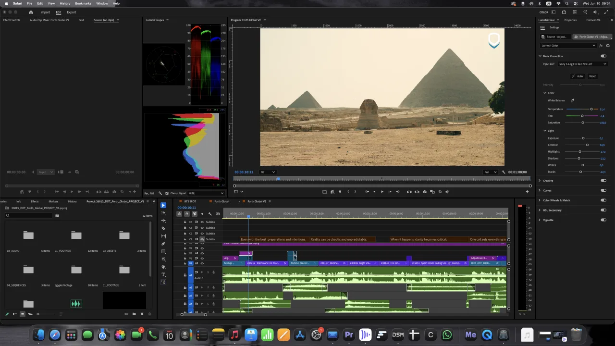Select the Slip tool
This screenshot has height=346, width=615.
point(163,236)
